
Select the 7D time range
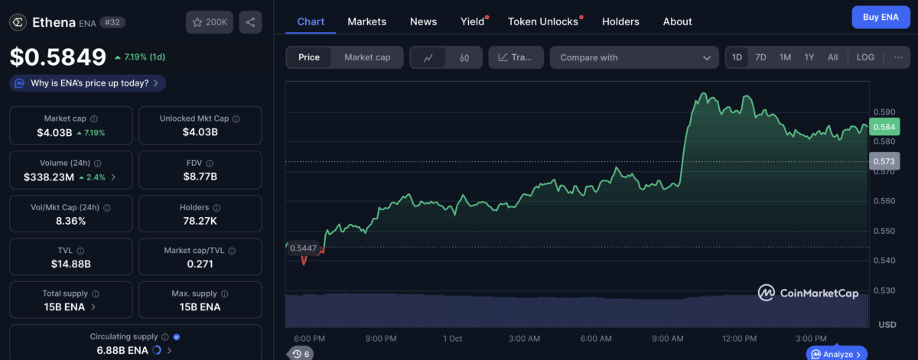click(x=760, y=57)
